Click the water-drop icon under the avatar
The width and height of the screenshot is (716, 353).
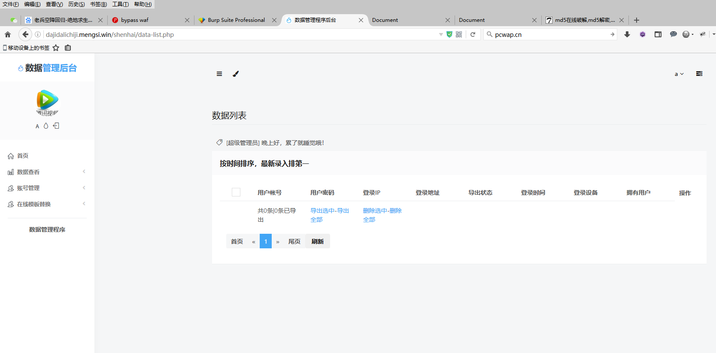pos(46,126)
